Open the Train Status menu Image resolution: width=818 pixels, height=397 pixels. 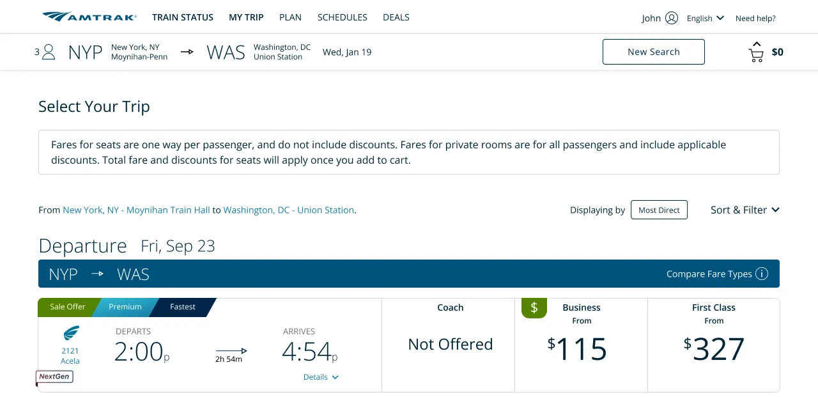(x=183, y=18)
